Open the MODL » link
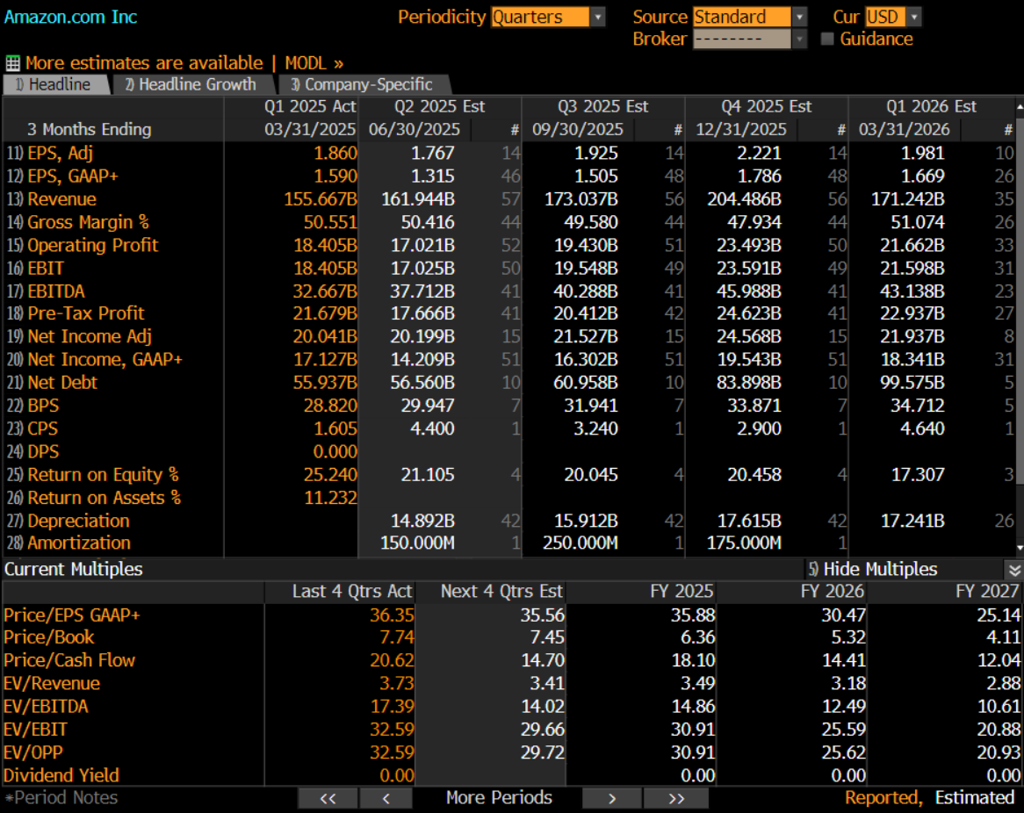1024x813 pixels. pos(314,63)
